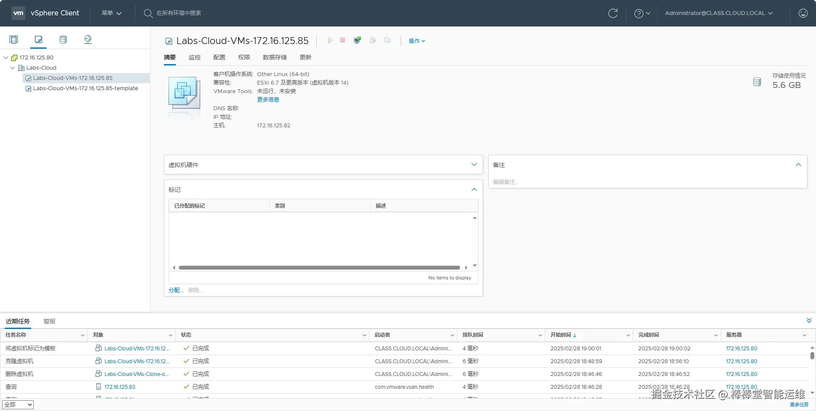
Task: Sort tasks by 启动者 column header
Action: click(382, 335)
